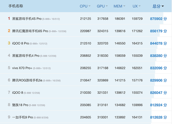Screen dimensions: 172x124
Task: Select MEM score 141215
Action: click(x=120, y=80)
